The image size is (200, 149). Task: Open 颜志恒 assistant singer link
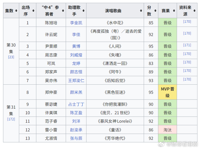[x=76, y=72]
